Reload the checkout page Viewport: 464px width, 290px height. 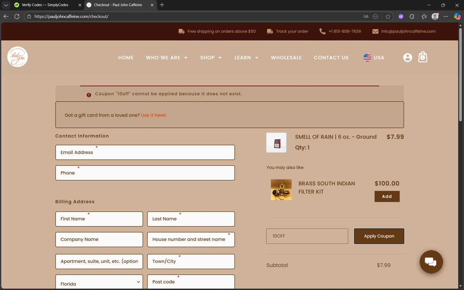point(17,16)
